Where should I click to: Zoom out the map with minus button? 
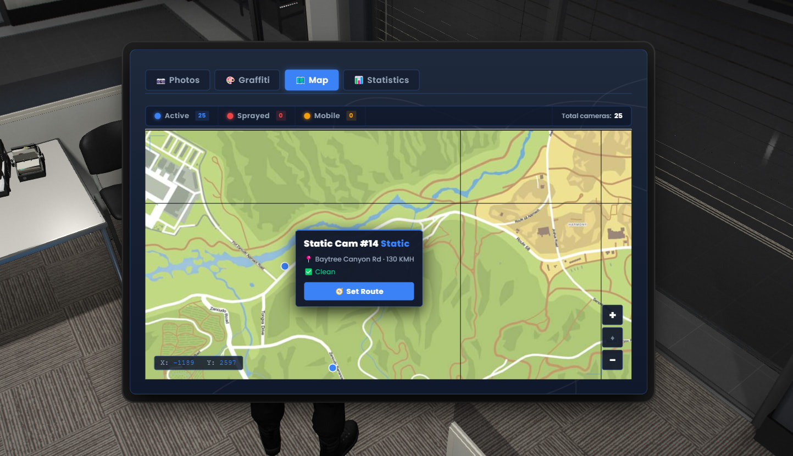coord(612,360)
